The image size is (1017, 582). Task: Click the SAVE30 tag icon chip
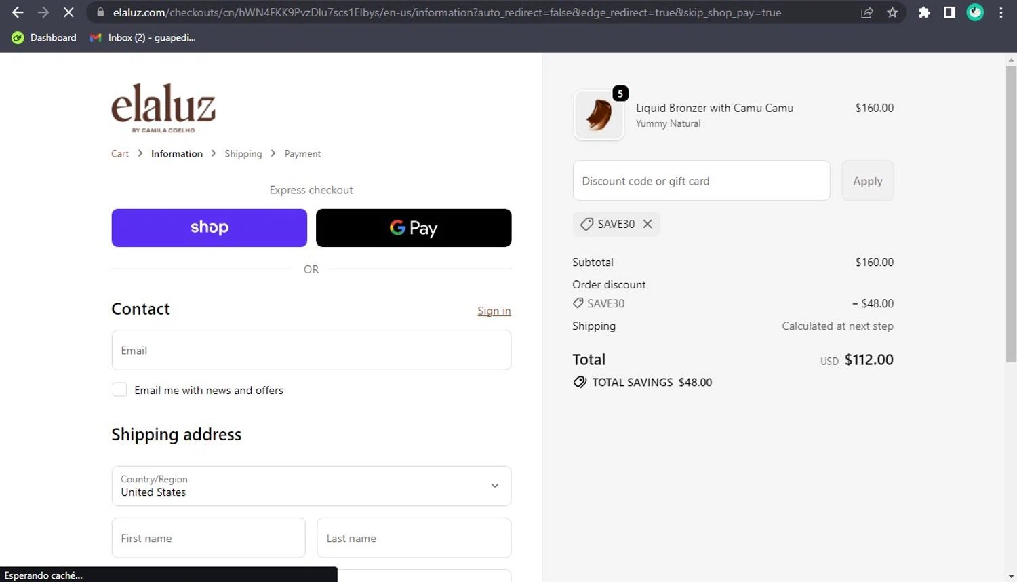(x=586, y=224)
